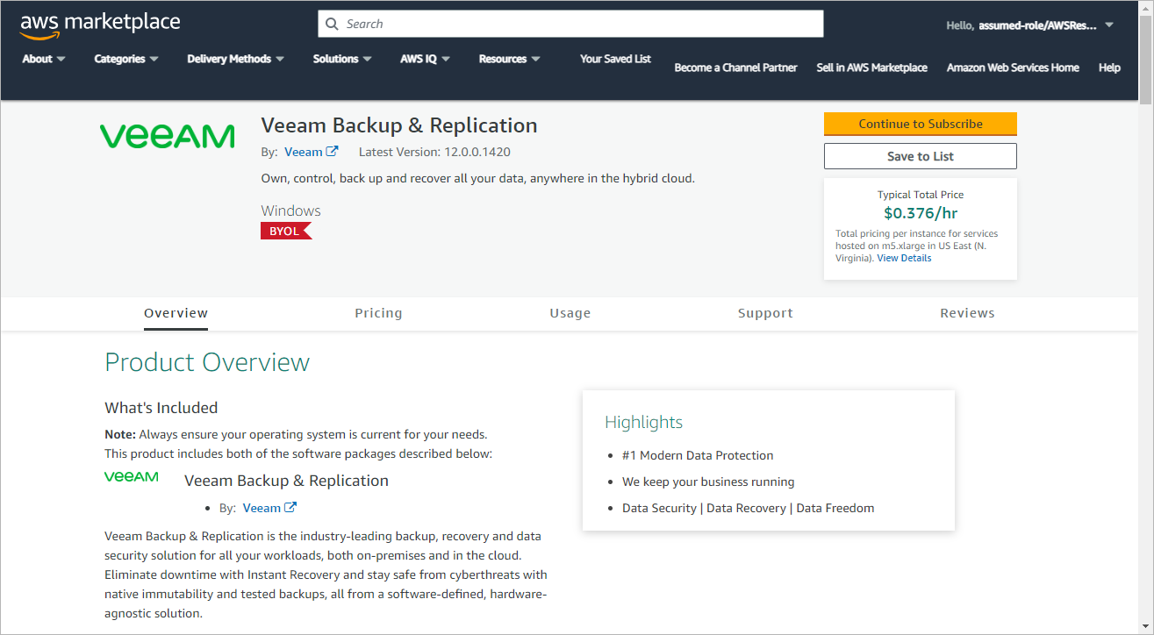Click the AWS Marketplace logo
This screenshot has width=1154, height=635.
100,25
